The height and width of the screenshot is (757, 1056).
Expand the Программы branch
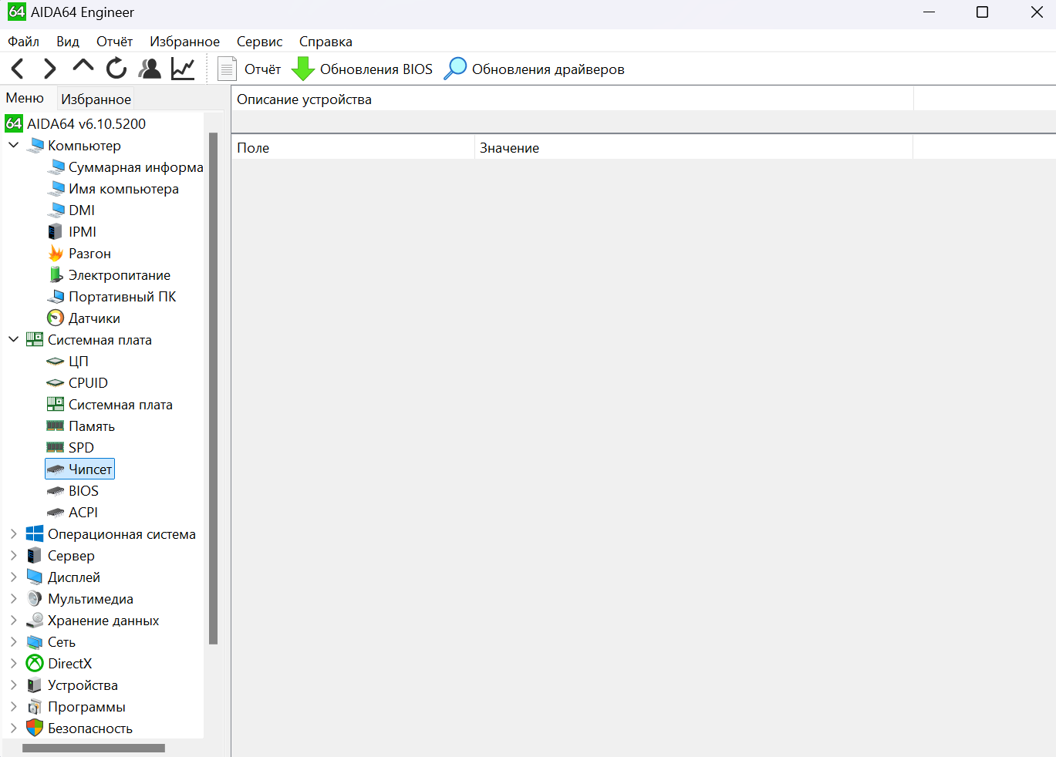[x=14, y=706]
